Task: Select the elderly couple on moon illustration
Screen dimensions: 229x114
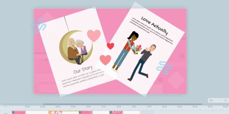Action: tap(76, 47)
